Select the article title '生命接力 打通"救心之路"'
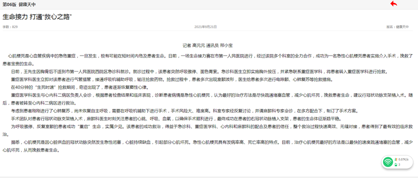 click(x=37, y=17)
